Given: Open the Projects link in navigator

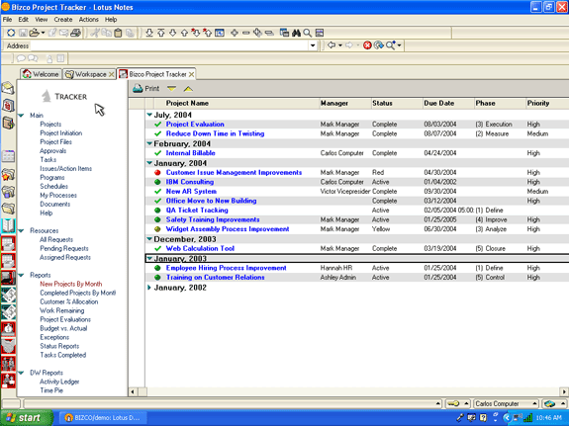Looking at the screenshot, I should (50, 124).
